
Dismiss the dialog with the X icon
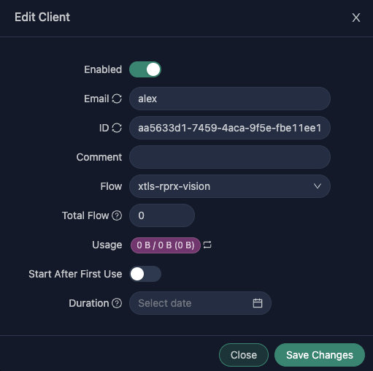pyautogui.click(x=356, y=18)
